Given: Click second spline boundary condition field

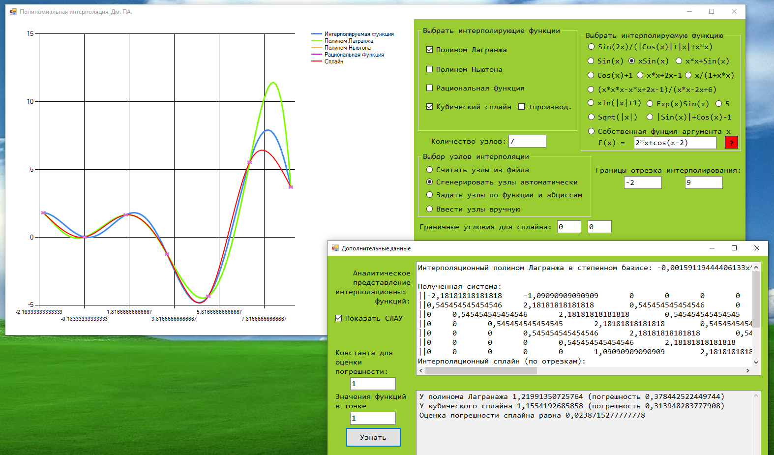Looking at the screenshot, I should tap(599, 227).
